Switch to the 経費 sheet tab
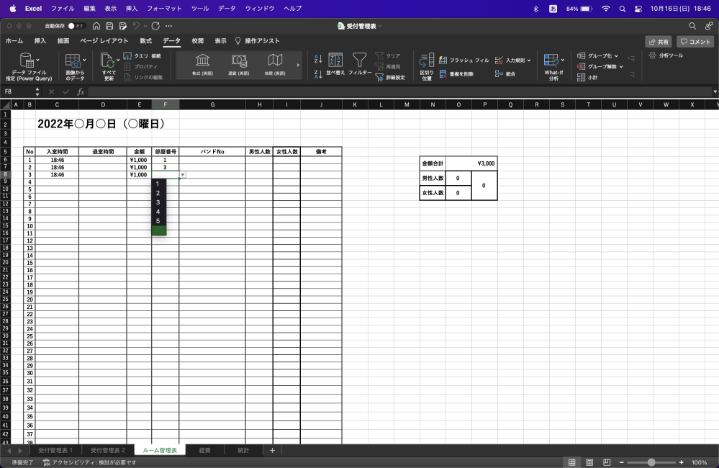719x468 pixels. (x=204, y=450)
